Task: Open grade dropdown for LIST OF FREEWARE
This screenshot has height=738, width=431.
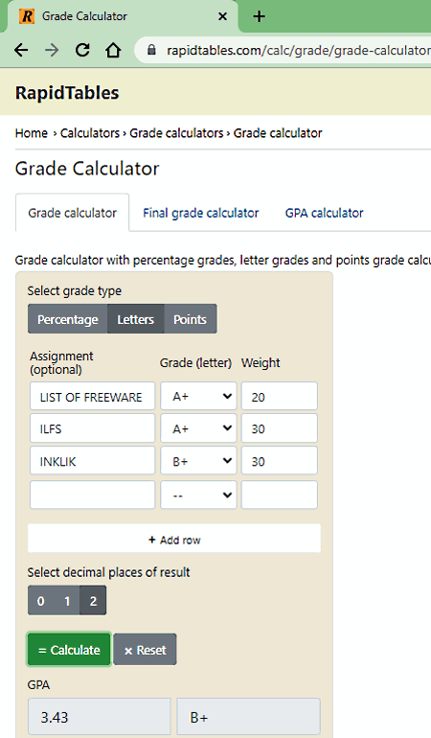Action: (198, 396)
